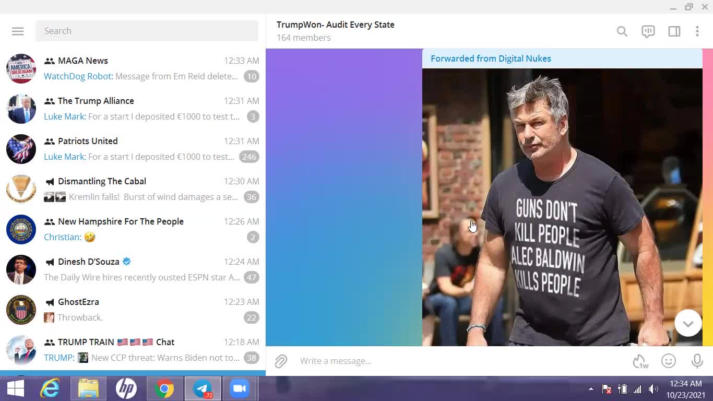Open the HP app in taskbar

pyautogui.click(x=126, y=388)
